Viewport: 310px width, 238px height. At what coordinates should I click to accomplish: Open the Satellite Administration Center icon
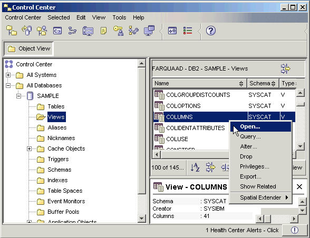42,31
